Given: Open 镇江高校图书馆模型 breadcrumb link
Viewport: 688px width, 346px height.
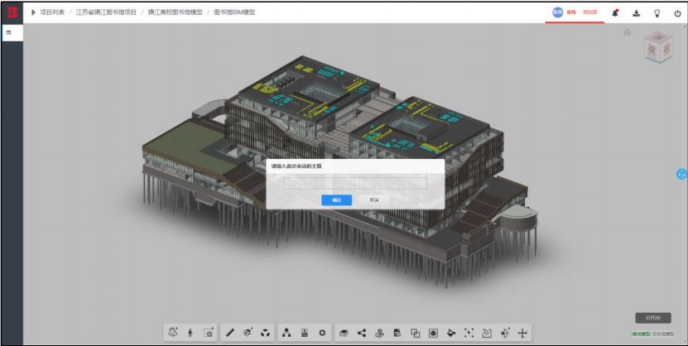Looking at the screenshot, I should coord(175,12).
